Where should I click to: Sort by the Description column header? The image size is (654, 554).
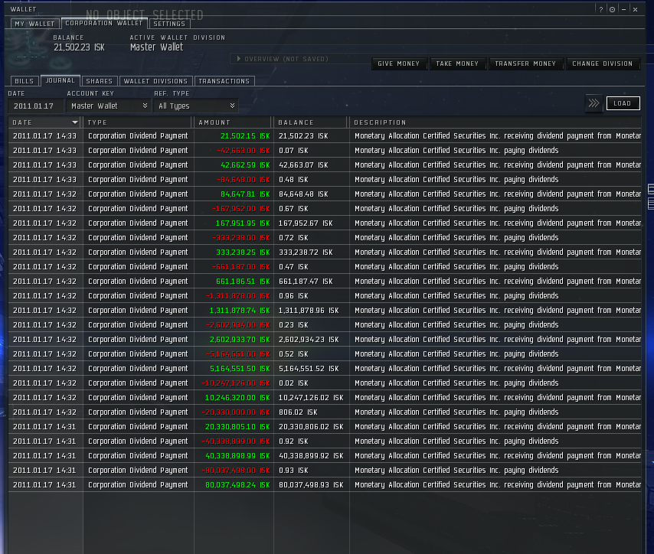495,122
